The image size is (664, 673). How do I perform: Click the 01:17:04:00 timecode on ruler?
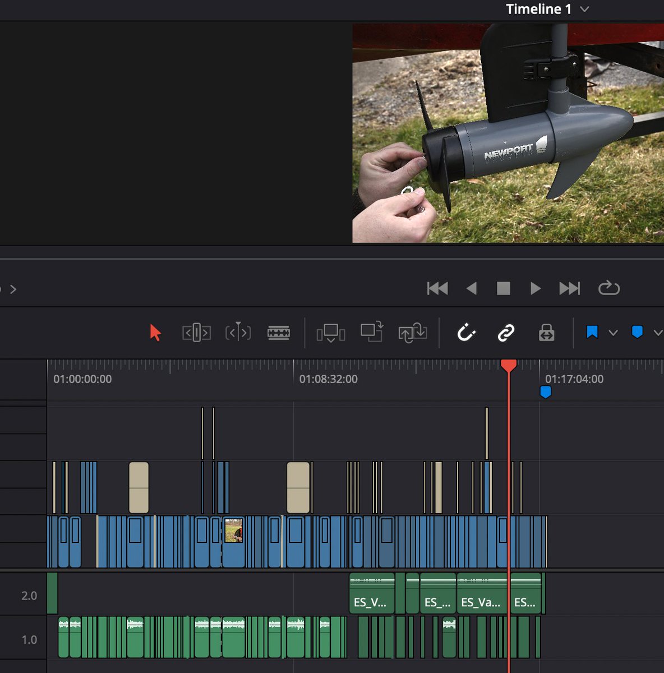[574, 379]
